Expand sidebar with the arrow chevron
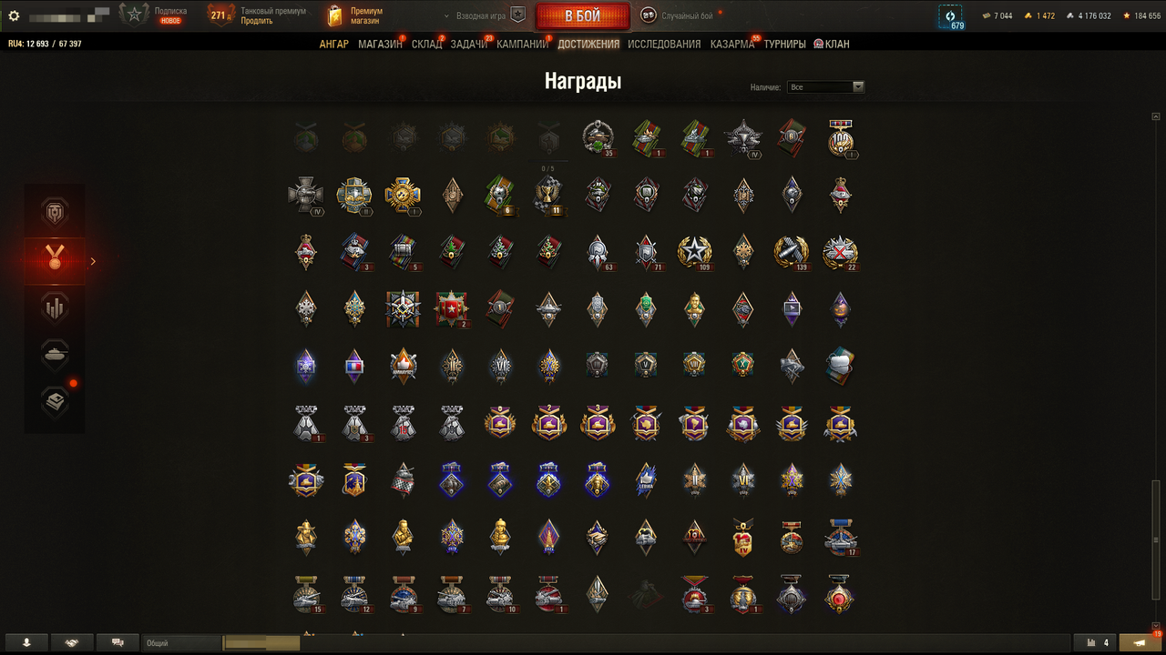This screenshot has width=1166, height=655. click(x=93, y=261)
